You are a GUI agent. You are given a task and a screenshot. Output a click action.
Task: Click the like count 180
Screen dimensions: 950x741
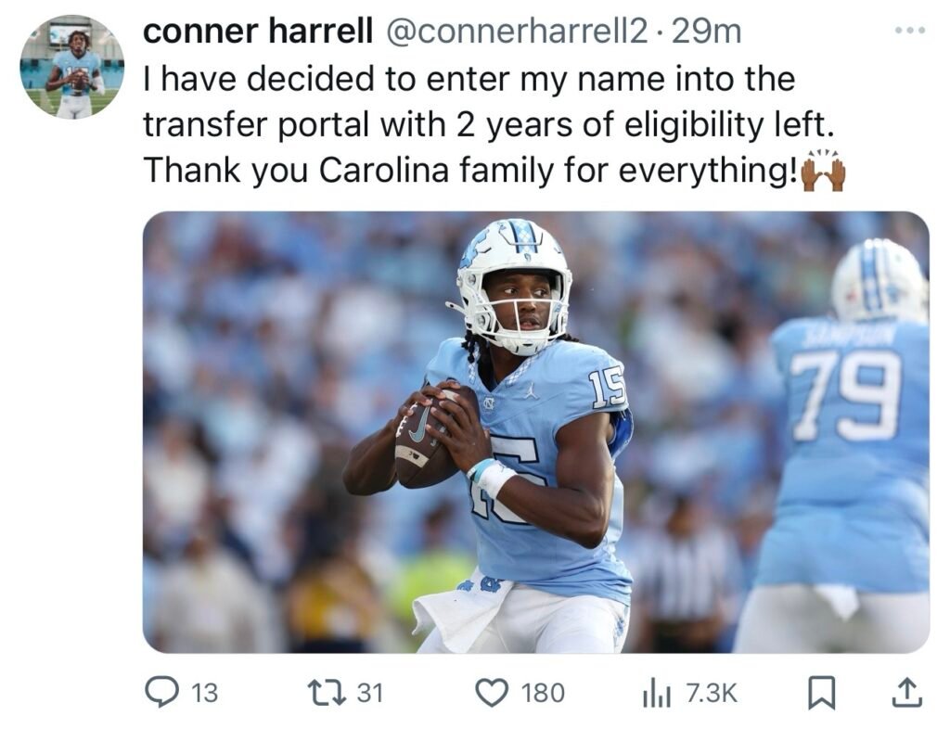tap(543, 693)
